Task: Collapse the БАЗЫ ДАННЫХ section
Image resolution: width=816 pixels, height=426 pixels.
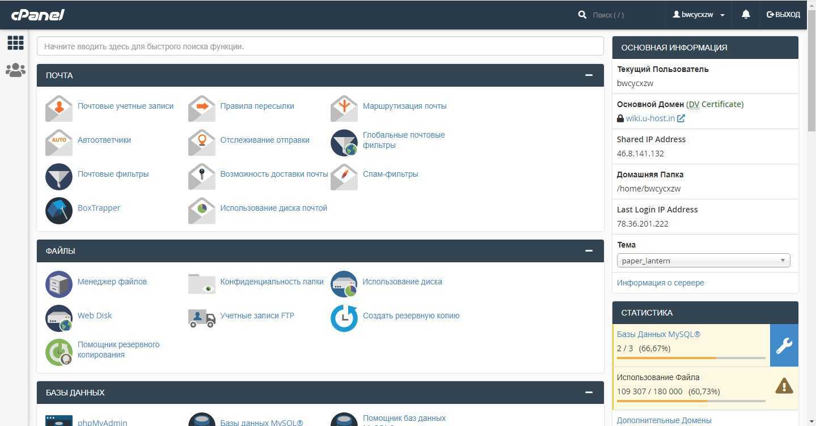Action: [x=589, y=393]
